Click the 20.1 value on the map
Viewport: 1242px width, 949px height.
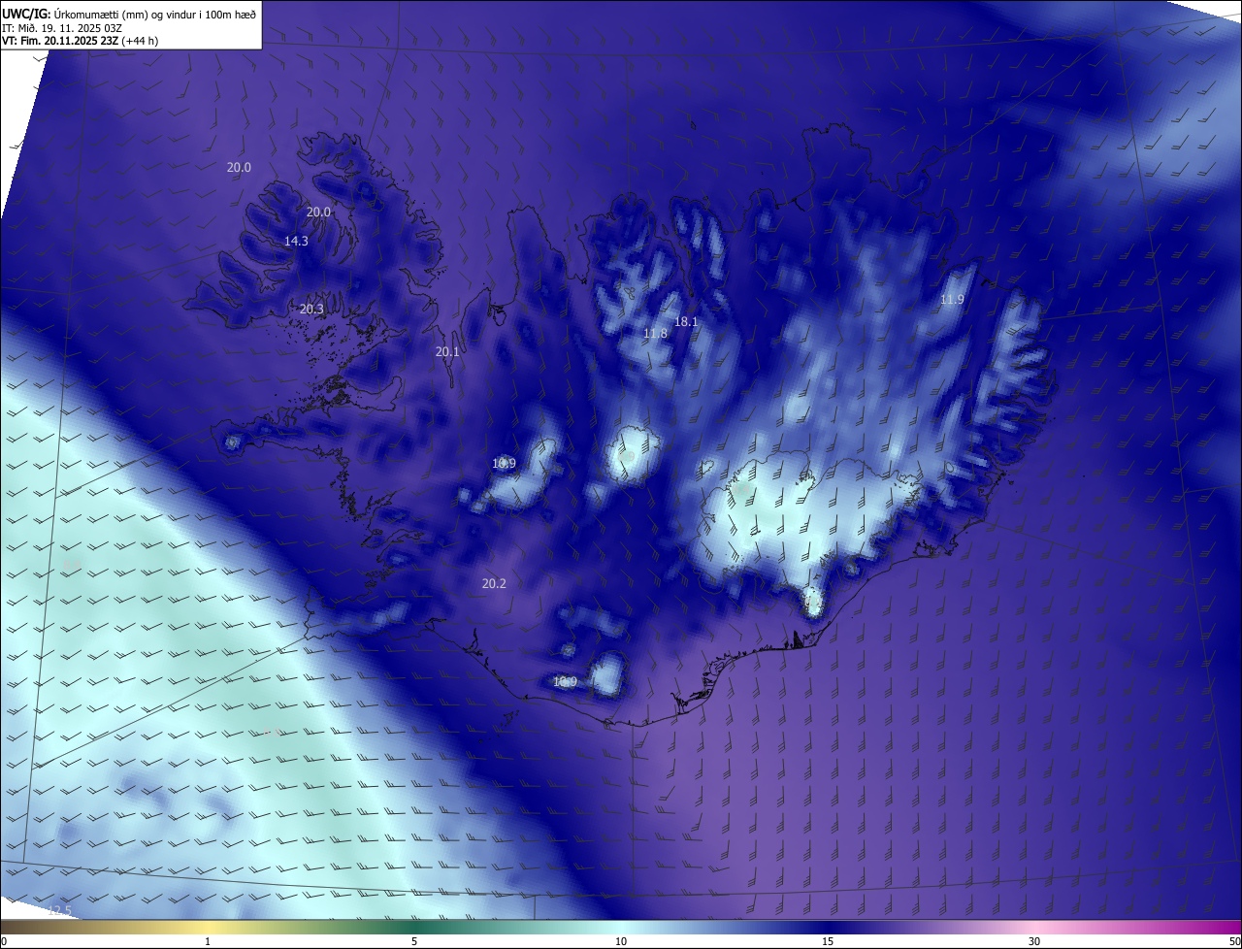point(447,351)
